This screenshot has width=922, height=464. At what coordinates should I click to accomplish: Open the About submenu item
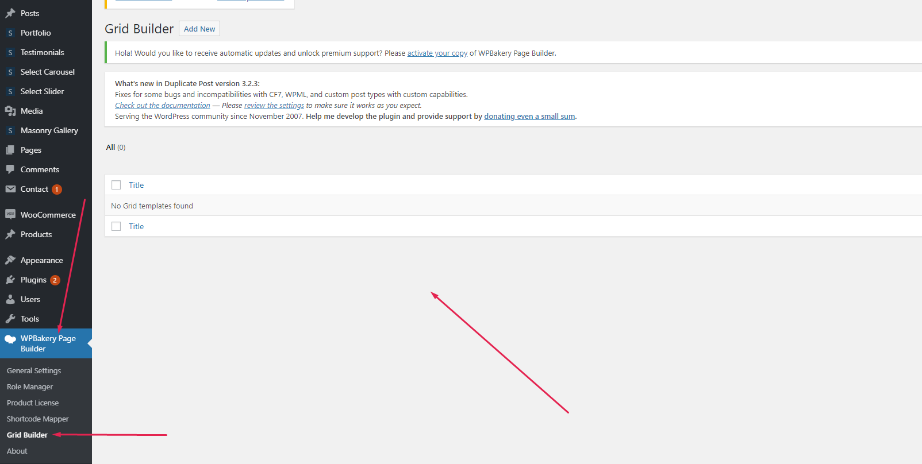17,451
